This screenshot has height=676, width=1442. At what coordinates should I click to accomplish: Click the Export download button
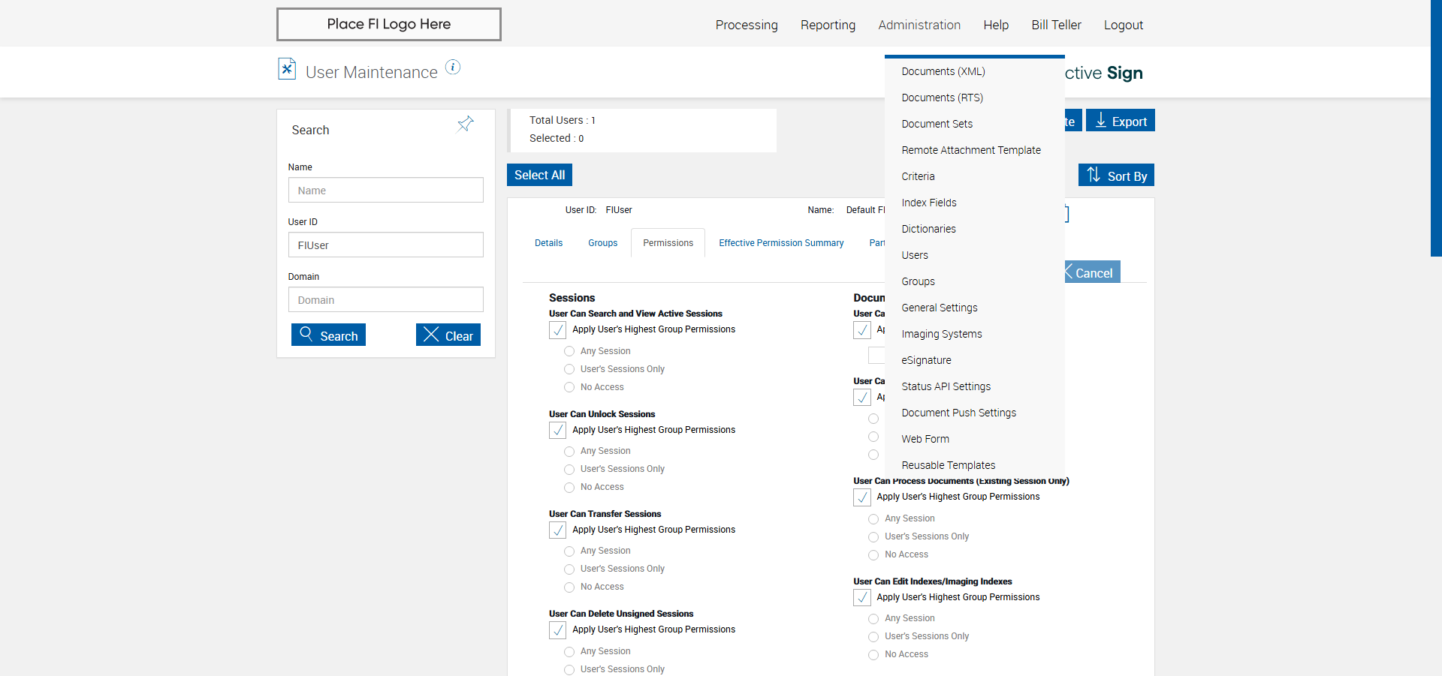tap(1120, 121)
